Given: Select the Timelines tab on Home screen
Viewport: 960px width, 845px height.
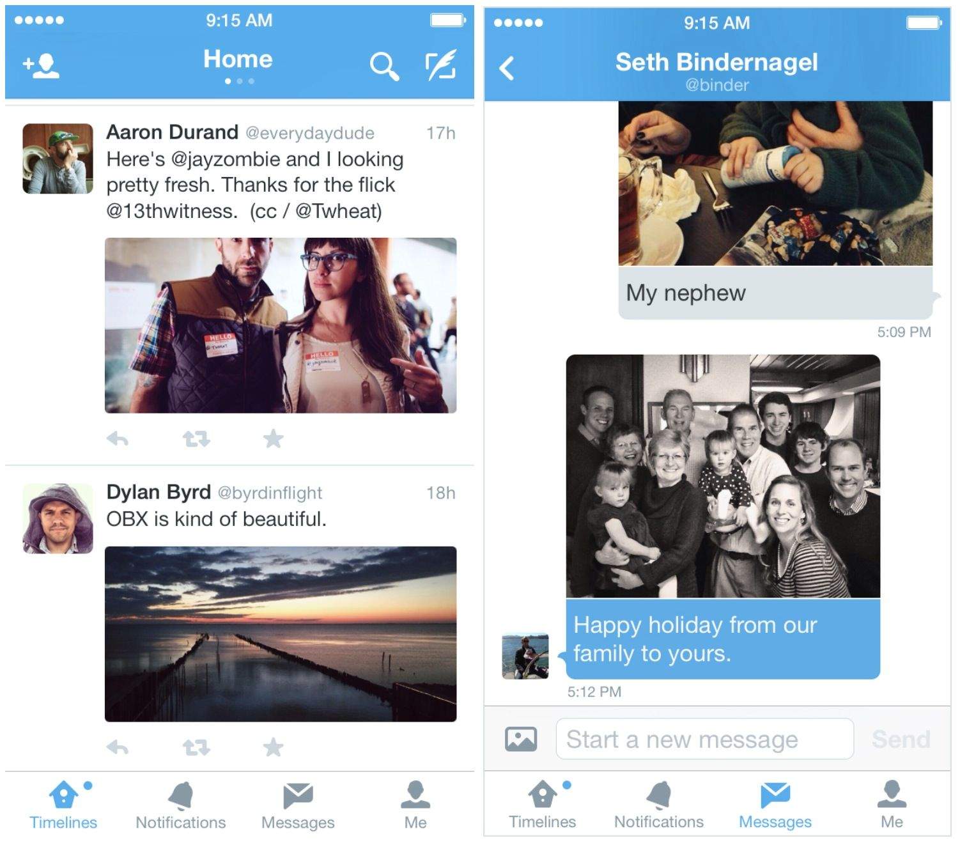Looking at the screenshot, I should pyautogui.click(x=63, y=805).
